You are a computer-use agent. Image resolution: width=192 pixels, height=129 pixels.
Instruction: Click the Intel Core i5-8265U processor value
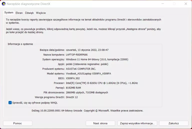(102, 83)
